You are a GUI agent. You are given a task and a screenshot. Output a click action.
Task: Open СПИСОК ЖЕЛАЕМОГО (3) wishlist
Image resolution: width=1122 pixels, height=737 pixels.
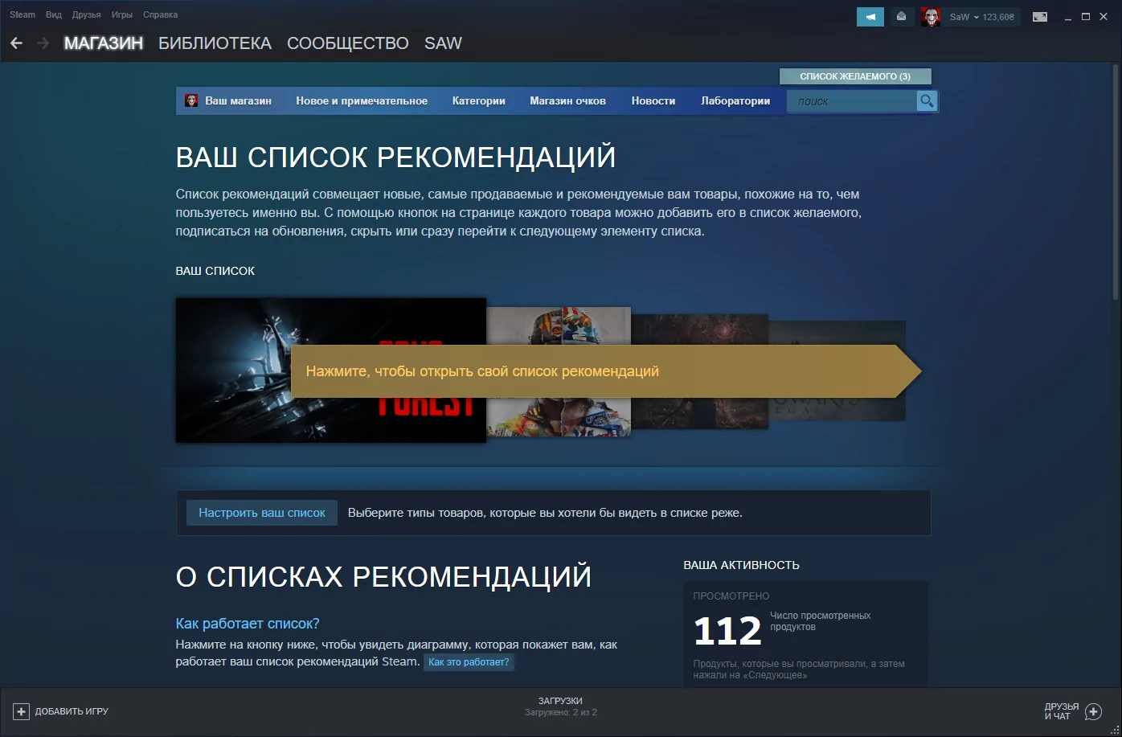(855, 76)
